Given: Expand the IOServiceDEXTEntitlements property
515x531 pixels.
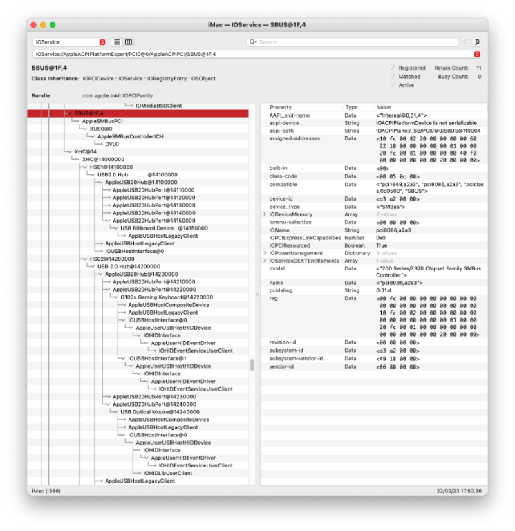Looking at the screenshot, I should [265, 261].
